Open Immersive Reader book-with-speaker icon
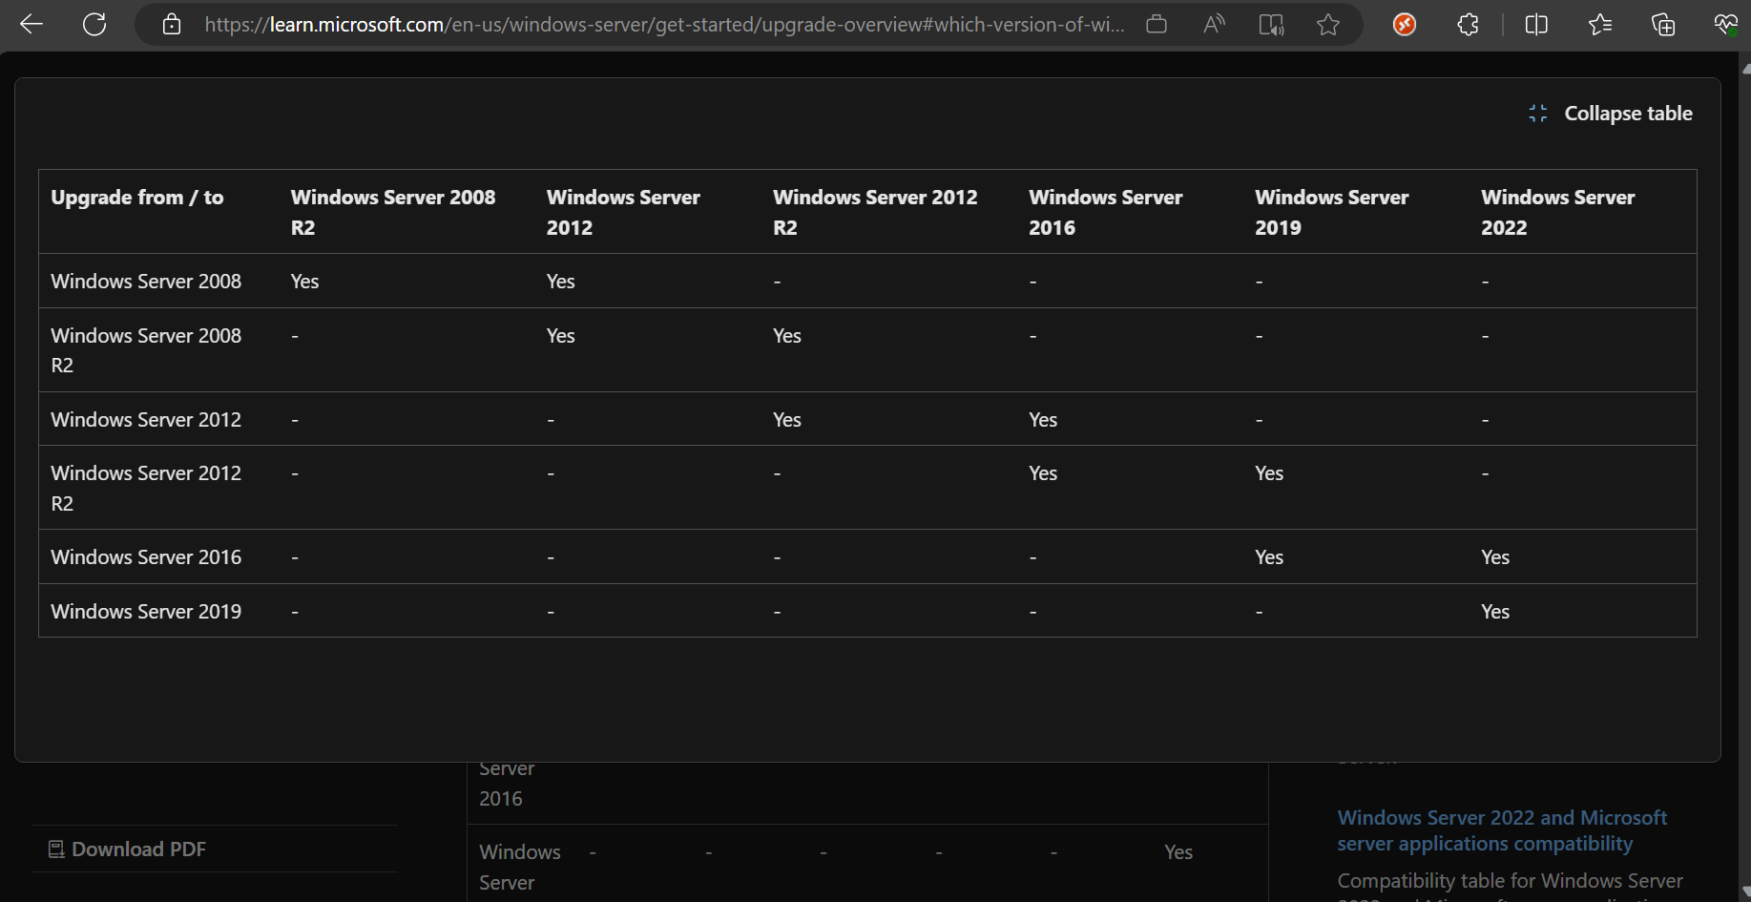Viewport: 1751px width, 902px height. [1271, 24]
